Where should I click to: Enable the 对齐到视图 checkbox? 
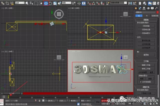[140, 82]
